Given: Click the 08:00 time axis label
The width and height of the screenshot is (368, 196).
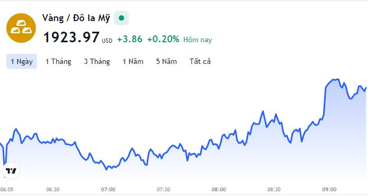Looking at the screenshot, I should click(219, 190).
